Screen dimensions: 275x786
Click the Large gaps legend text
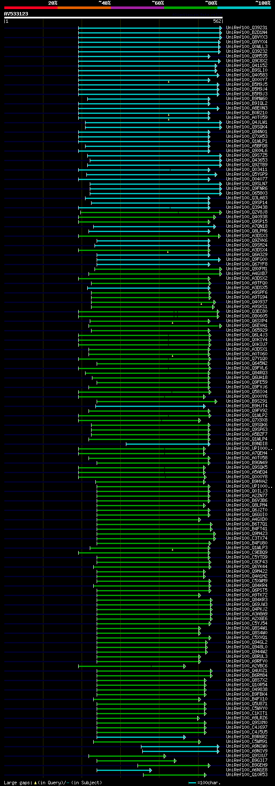click(x=52, y=783)
